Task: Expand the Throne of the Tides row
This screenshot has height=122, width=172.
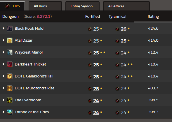Action: (4, 112)
